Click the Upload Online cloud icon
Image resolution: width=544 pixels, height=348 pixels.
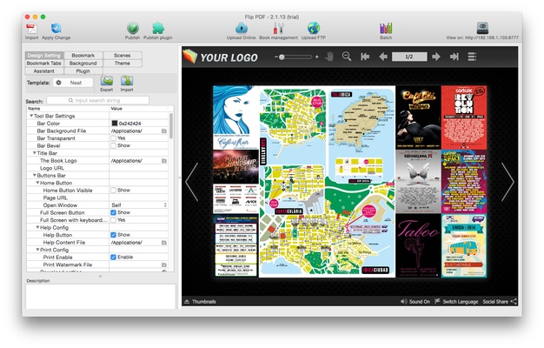click(x=241, y=29)
